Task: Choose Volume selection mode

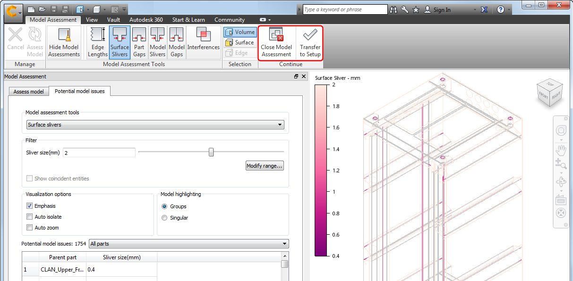Action: click(240, 32)
